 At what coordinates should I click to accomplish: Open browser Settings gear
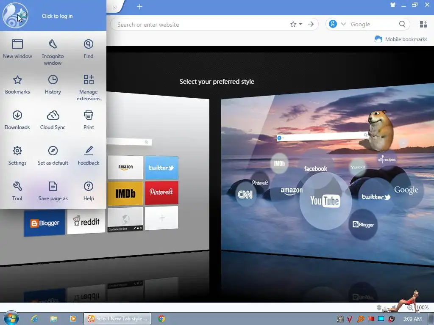pos(17,156)
